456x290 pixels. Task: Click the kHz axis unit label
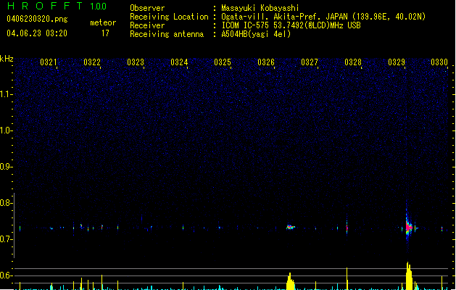pos(7,59)
